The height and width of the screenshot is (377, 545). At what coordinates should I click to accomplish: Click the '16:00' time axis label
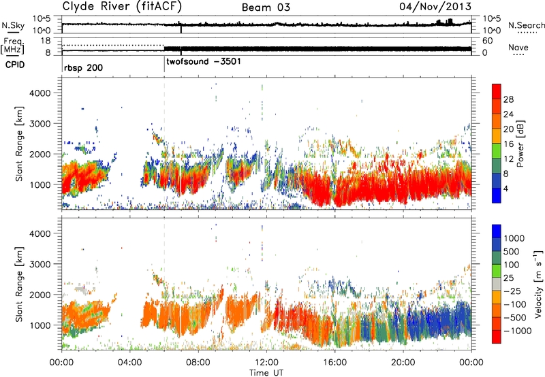[x=334, y=363]
